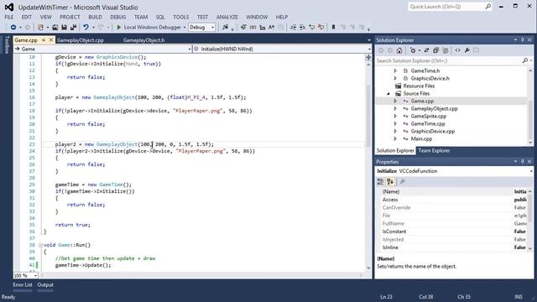537x302 pixels.
Task: Open the FILE menu
Action: (x=9, y=17)
